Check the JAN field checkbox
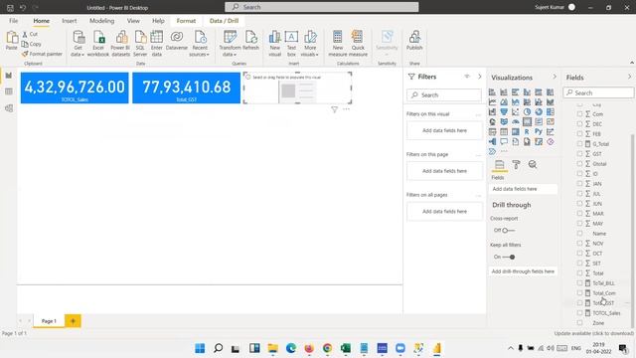 pyautogui.click(x=579, y=183)
